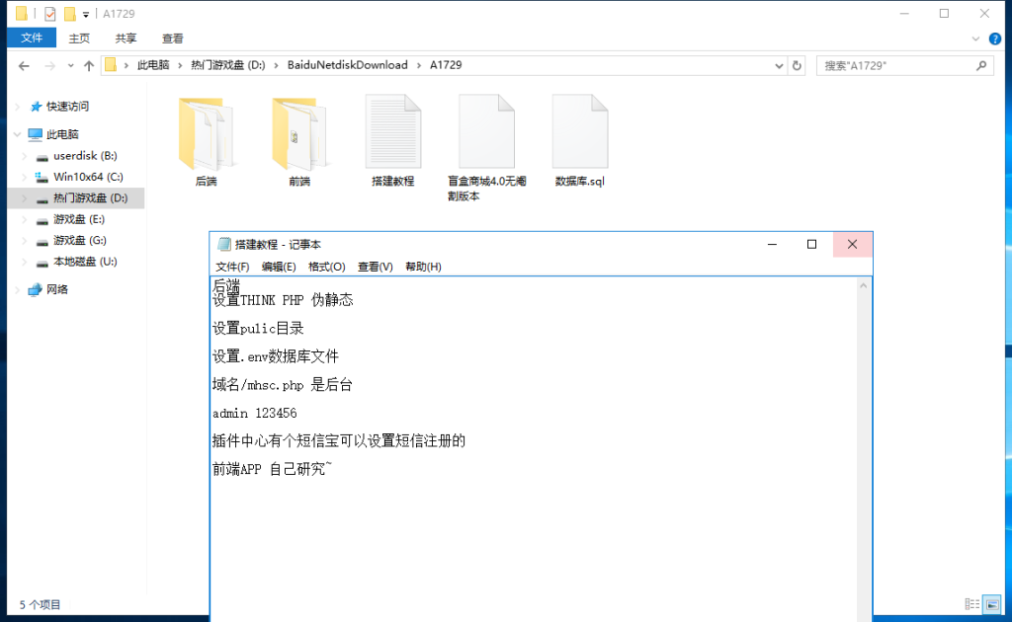Click the folder icon in address bar
The image size is (1012, 622).
coord(111,65)
